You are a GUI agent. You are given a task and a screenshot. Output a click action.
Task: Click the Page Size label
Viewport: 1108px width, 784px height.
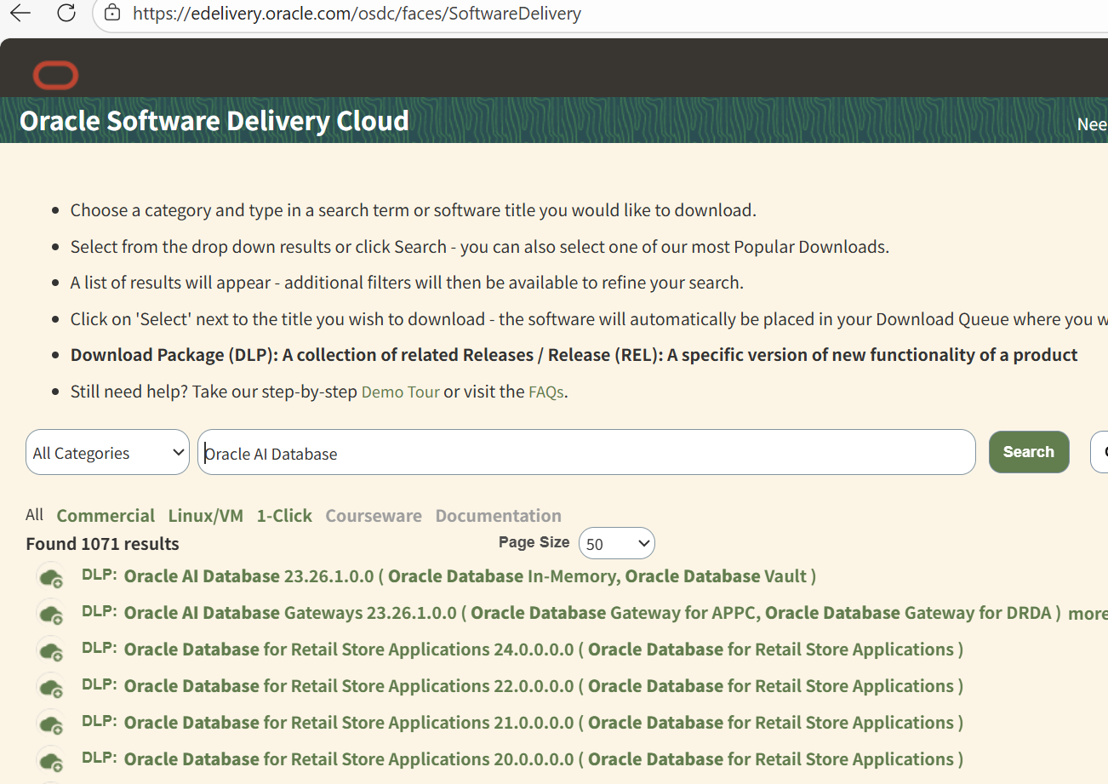point(534,542)
